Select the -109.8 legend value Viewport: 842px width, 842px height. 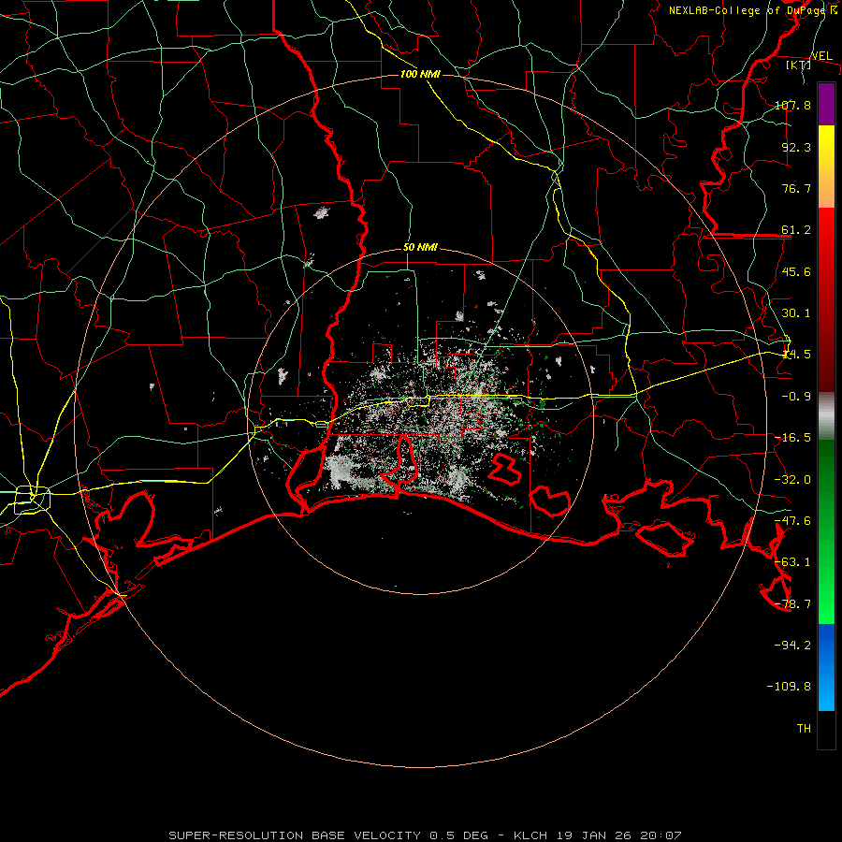(789, 687)
